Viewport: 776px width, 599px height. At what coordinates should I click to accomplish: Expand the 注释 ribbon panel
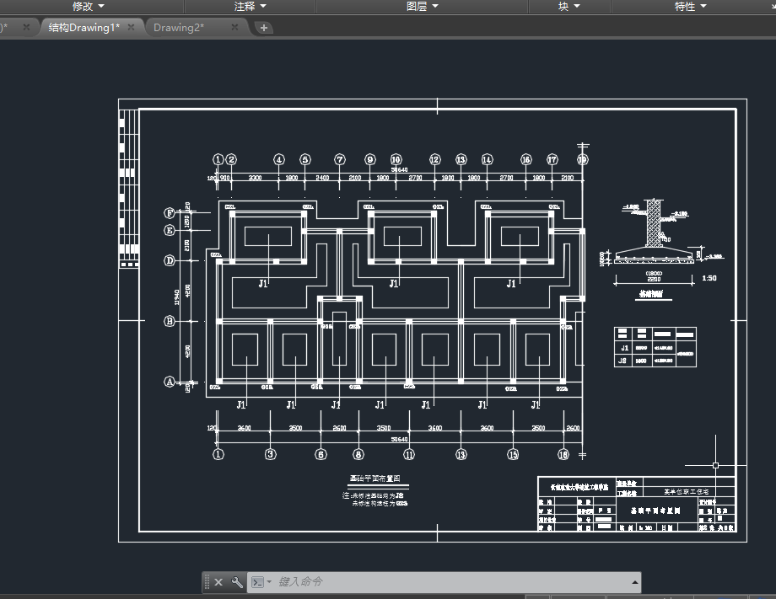(x=250, y=6)
